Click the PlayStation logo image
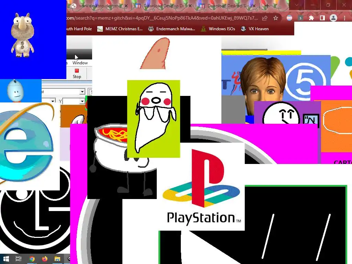The height and width of the screenshot is (264, 352). [201, 187]
